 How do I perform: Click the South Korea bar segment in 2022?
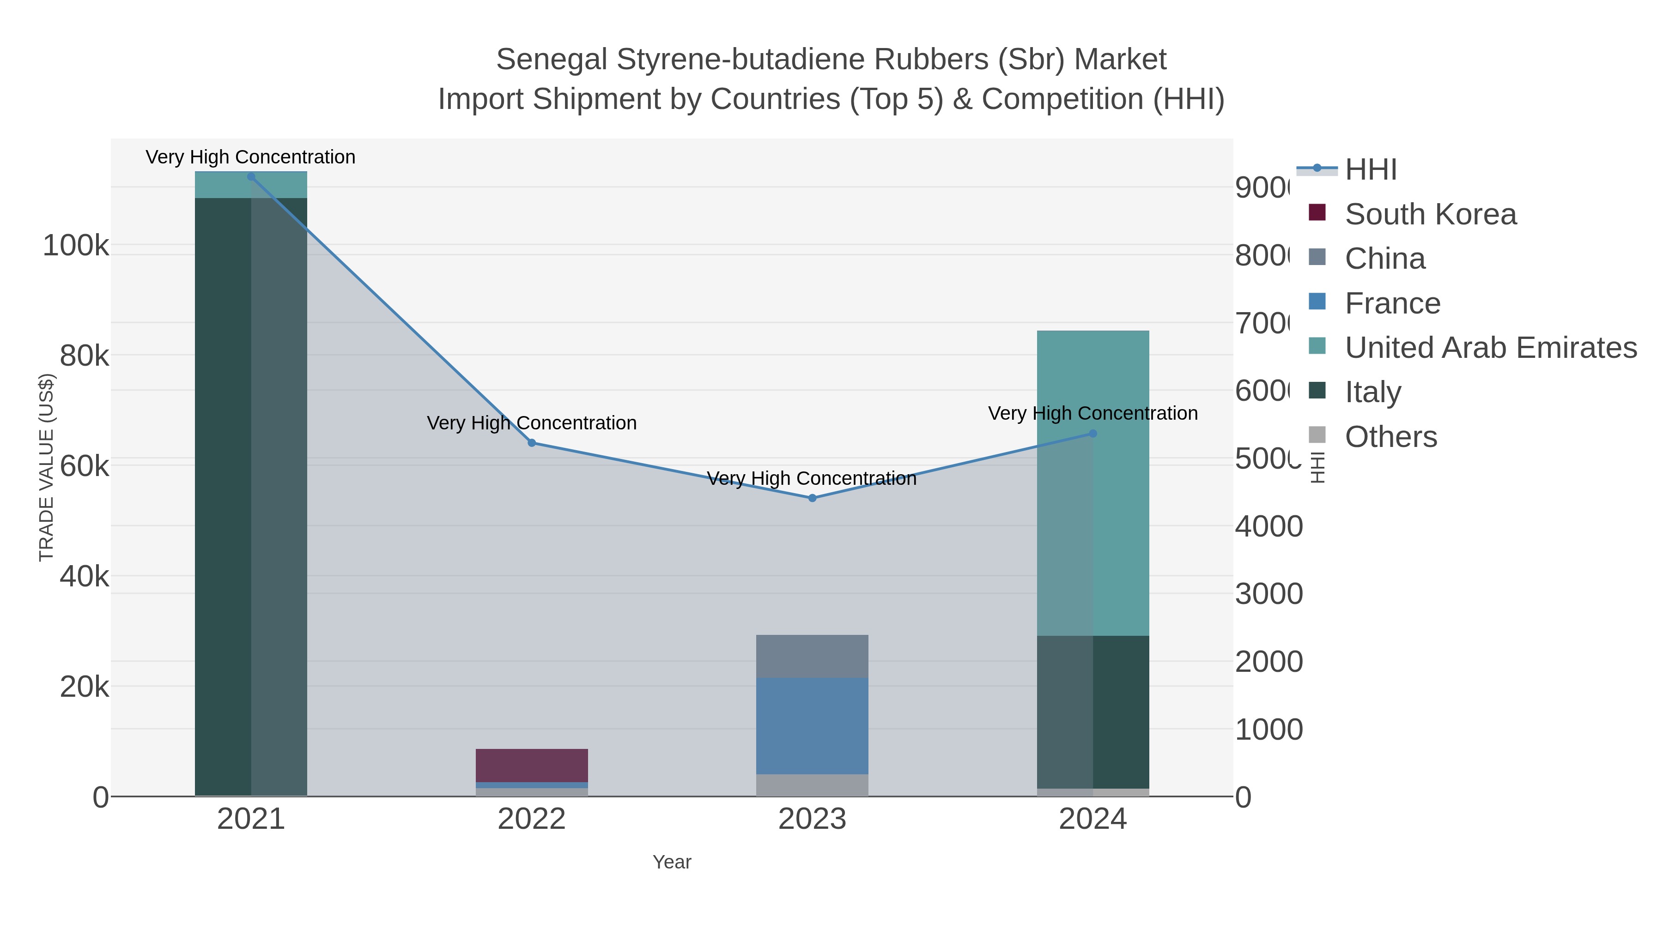pyautogui.click(x=532, y=766)
